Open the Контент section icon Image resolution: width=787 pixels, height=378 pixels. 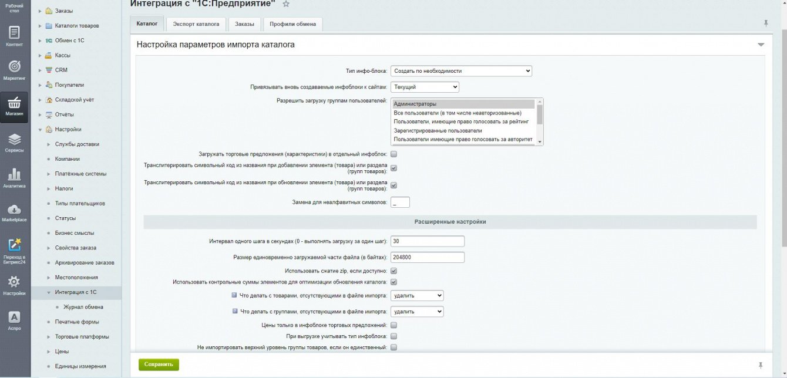pos(15,33)
